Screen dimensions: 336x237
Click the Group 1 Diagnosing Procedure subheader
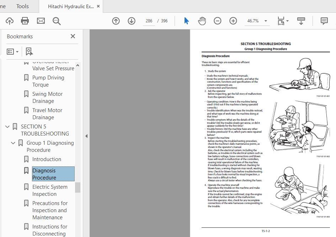(266, 49)
